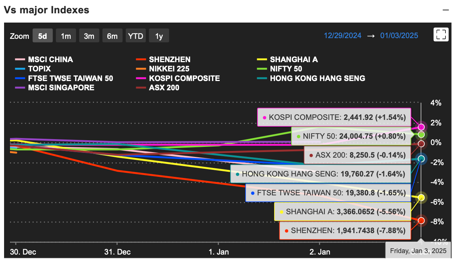Click the SHANGHAI A data point marker
This screenshot has width=458, height=259.
421,198
